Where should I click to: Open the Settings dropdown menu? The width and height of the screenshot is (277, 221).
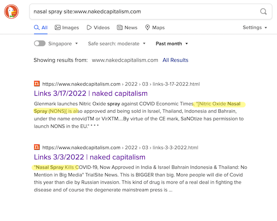255,28
